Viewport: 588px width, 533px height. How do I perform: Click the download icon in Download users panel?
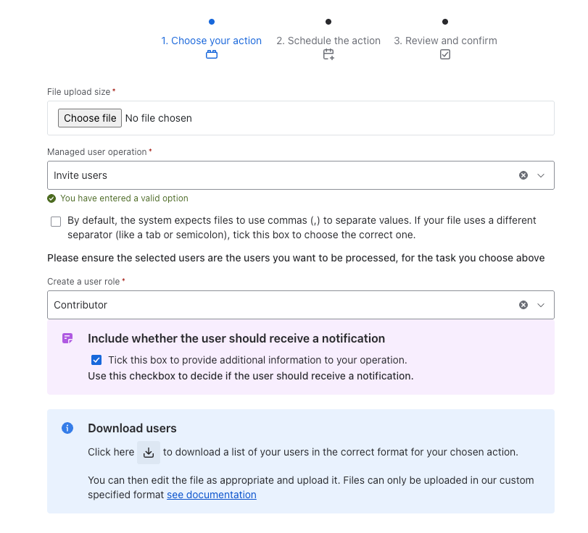(x=148, y=452)
